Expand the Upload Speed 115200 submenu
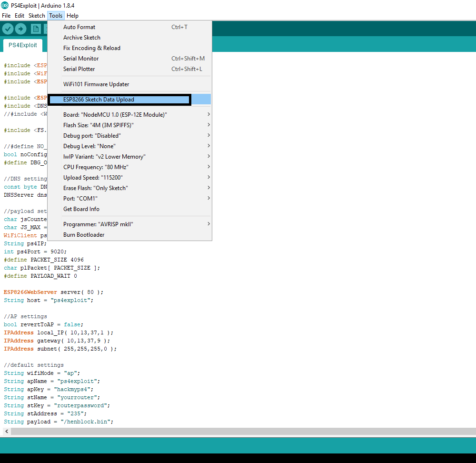The width and height of the screenshot is (476, 463). click(x=129, y=177)
